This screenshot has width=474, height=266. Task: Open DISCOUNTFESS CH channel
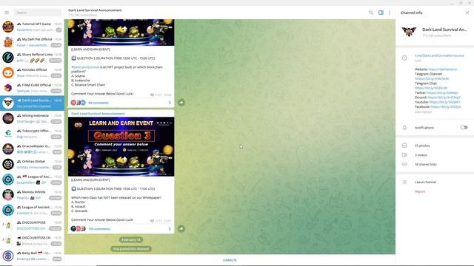click(x=32, y=241)
